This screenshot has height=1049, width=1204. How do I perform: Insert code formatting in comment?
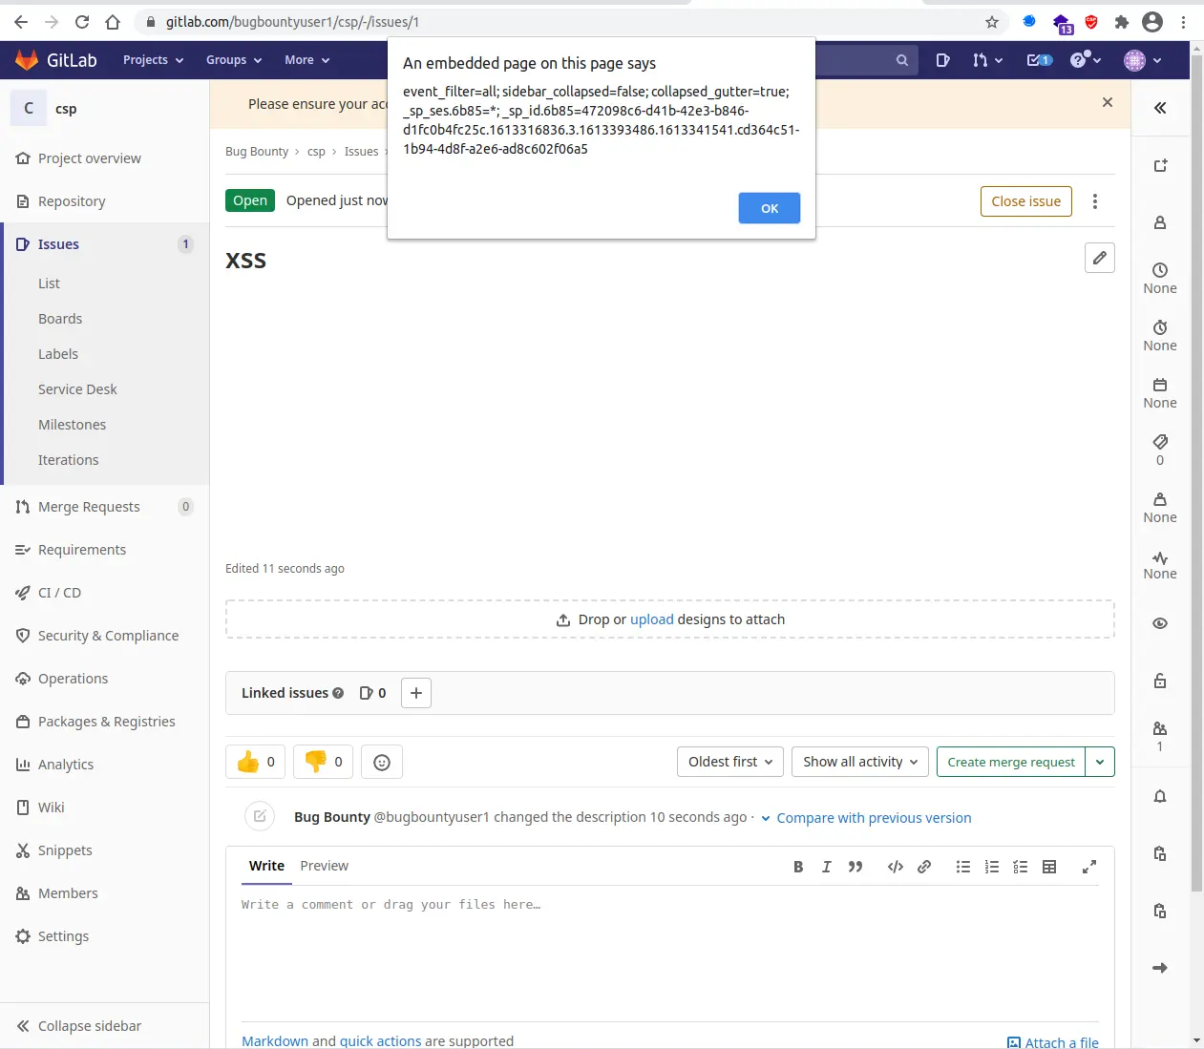895,867
